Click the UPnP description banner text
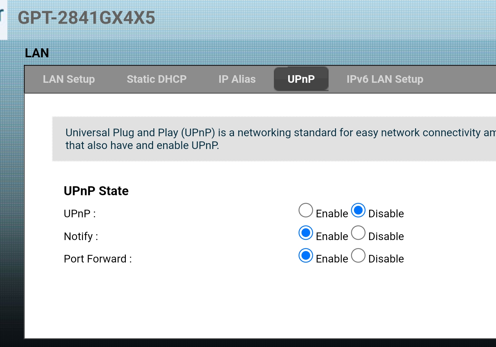This screenshot has width=496, height=347. 241,138
